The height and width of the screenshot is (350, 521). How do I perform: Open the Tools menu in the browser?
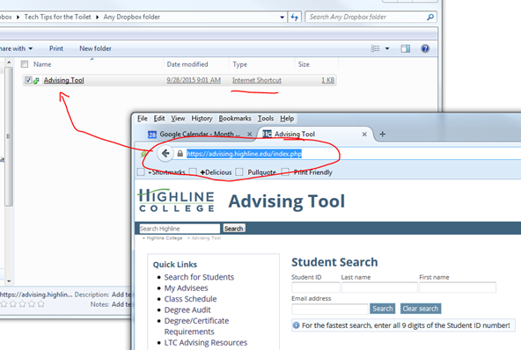[x=266, y=119]
